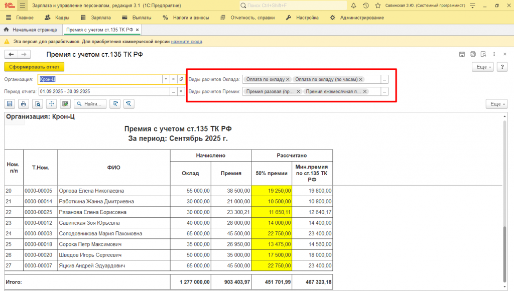
Task: Open print preview from the report toolbar
Action: click(37, 104)
